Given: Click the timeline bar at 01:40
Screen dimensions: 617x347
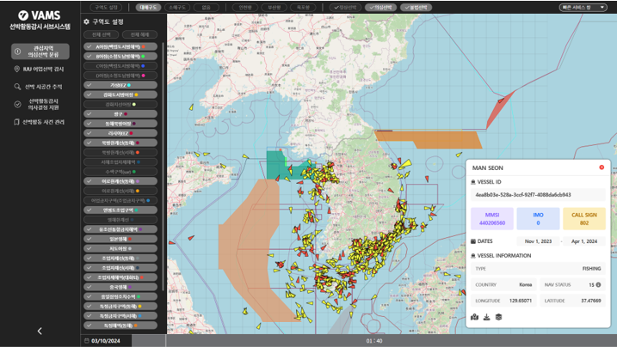Looking at the screenshot, I should click(x=374, y=341).
